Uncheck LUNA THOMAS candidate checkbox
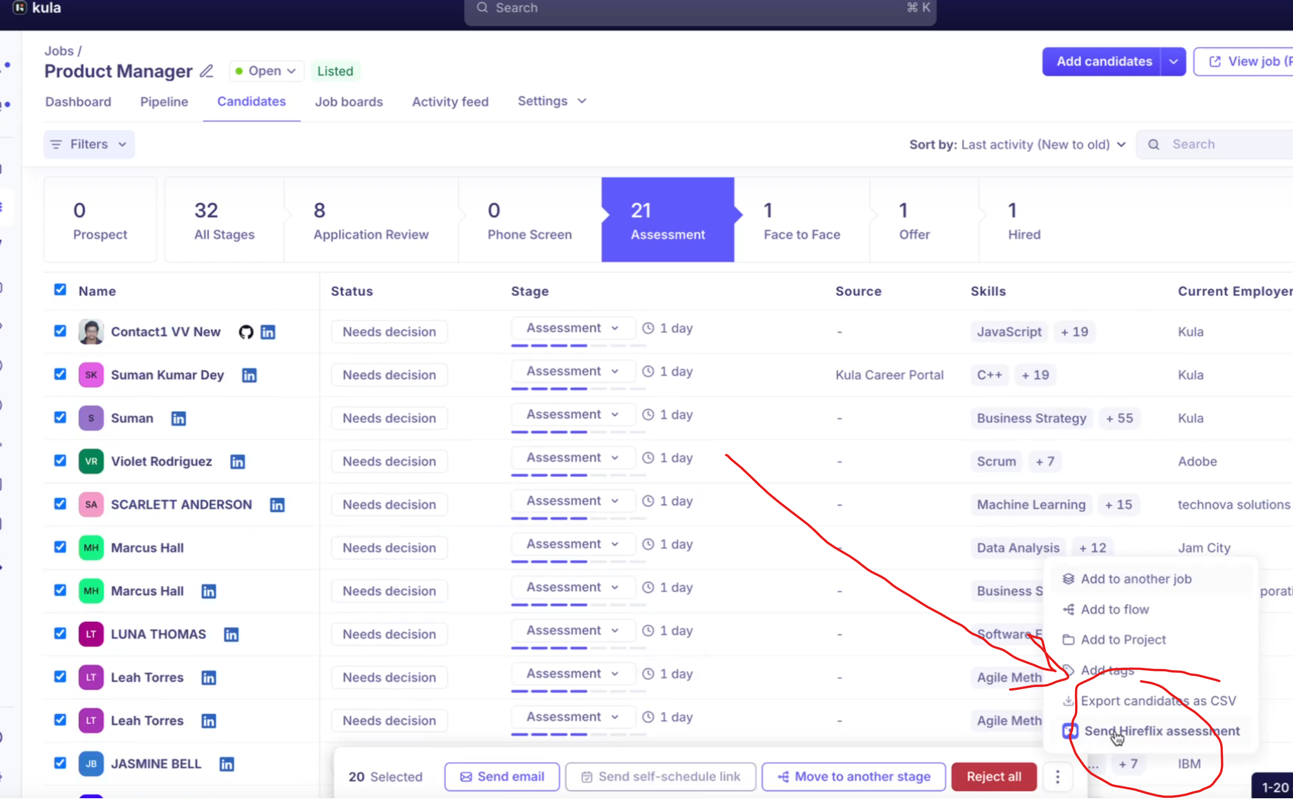 tap(60, 633)
